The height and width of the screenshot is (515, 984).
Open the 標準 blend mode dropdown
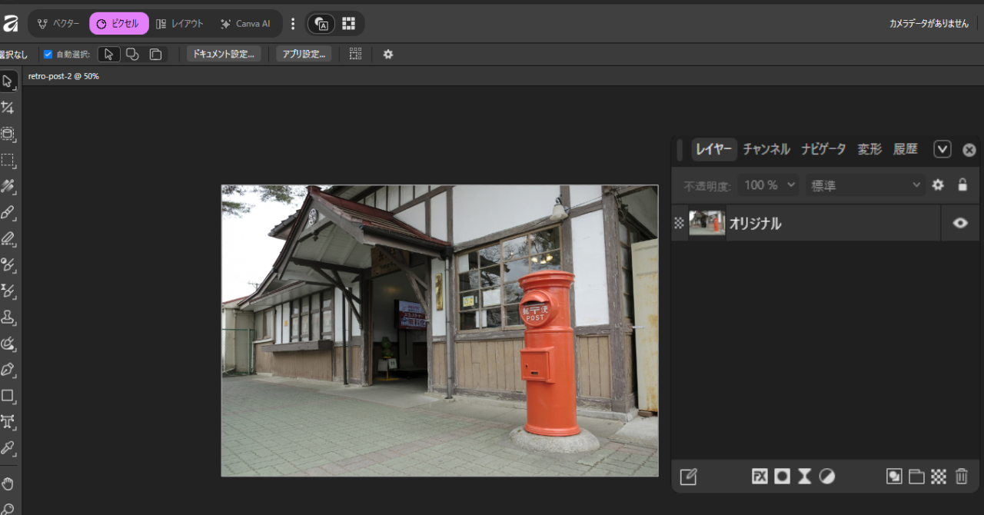click(865, 185)
